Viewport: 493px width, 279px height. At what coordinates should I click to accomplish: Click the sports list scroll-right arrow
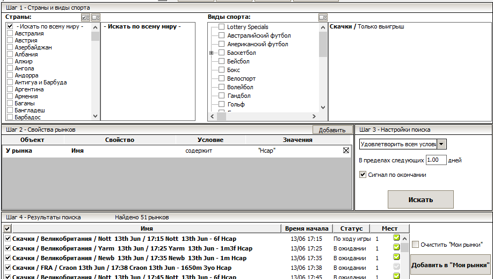click(x=314, y=116)
